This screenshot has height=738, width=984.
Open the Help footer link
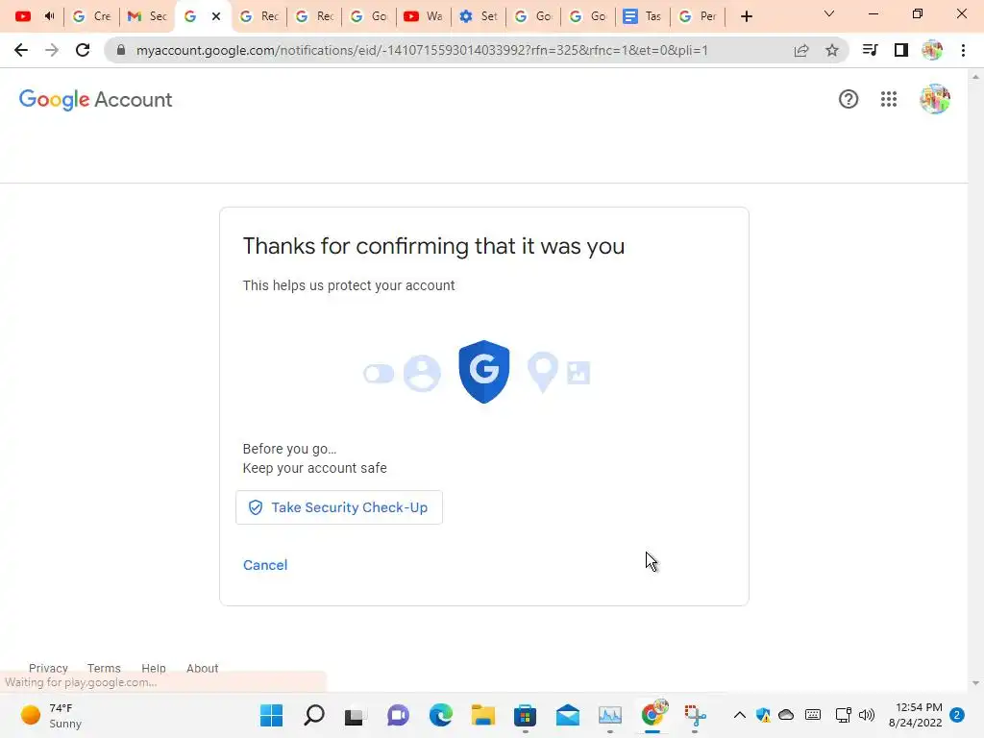(x=153, y=668)
